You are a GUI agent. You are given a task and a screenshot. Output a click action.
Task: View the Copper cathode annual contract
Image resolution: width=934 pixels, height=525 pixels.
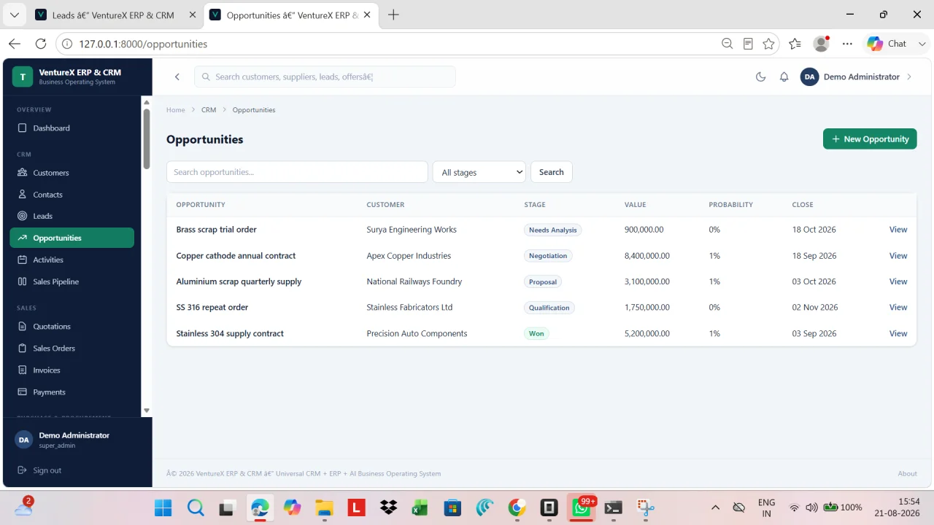point(898,256)
